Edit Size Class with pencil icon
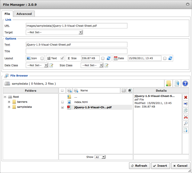 point(107,65)
